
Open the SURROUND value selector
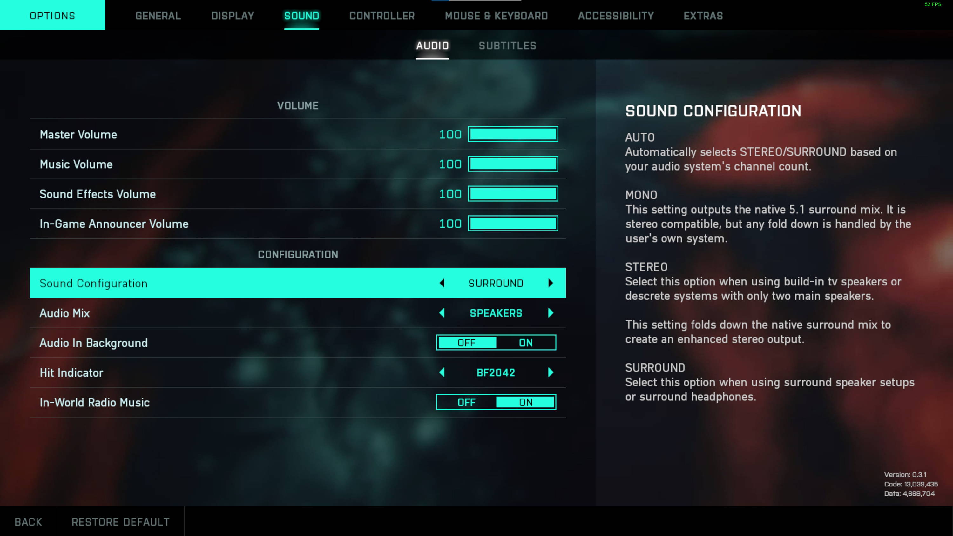click(496, 283)
